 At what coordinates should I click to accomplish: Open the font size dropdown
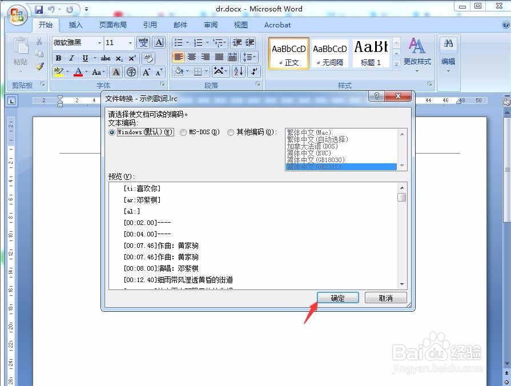[x=130, y=43]
